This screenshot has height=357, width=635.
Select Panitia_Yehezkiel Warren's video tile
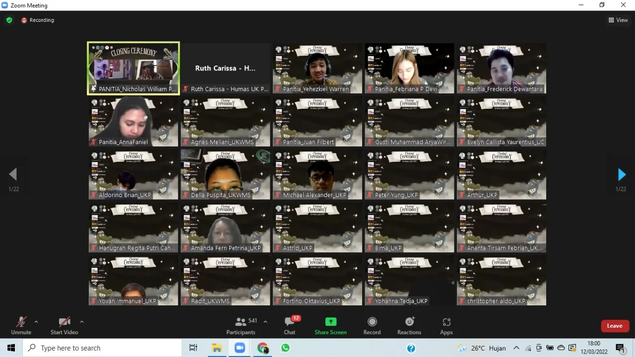[x=317, y=68]
